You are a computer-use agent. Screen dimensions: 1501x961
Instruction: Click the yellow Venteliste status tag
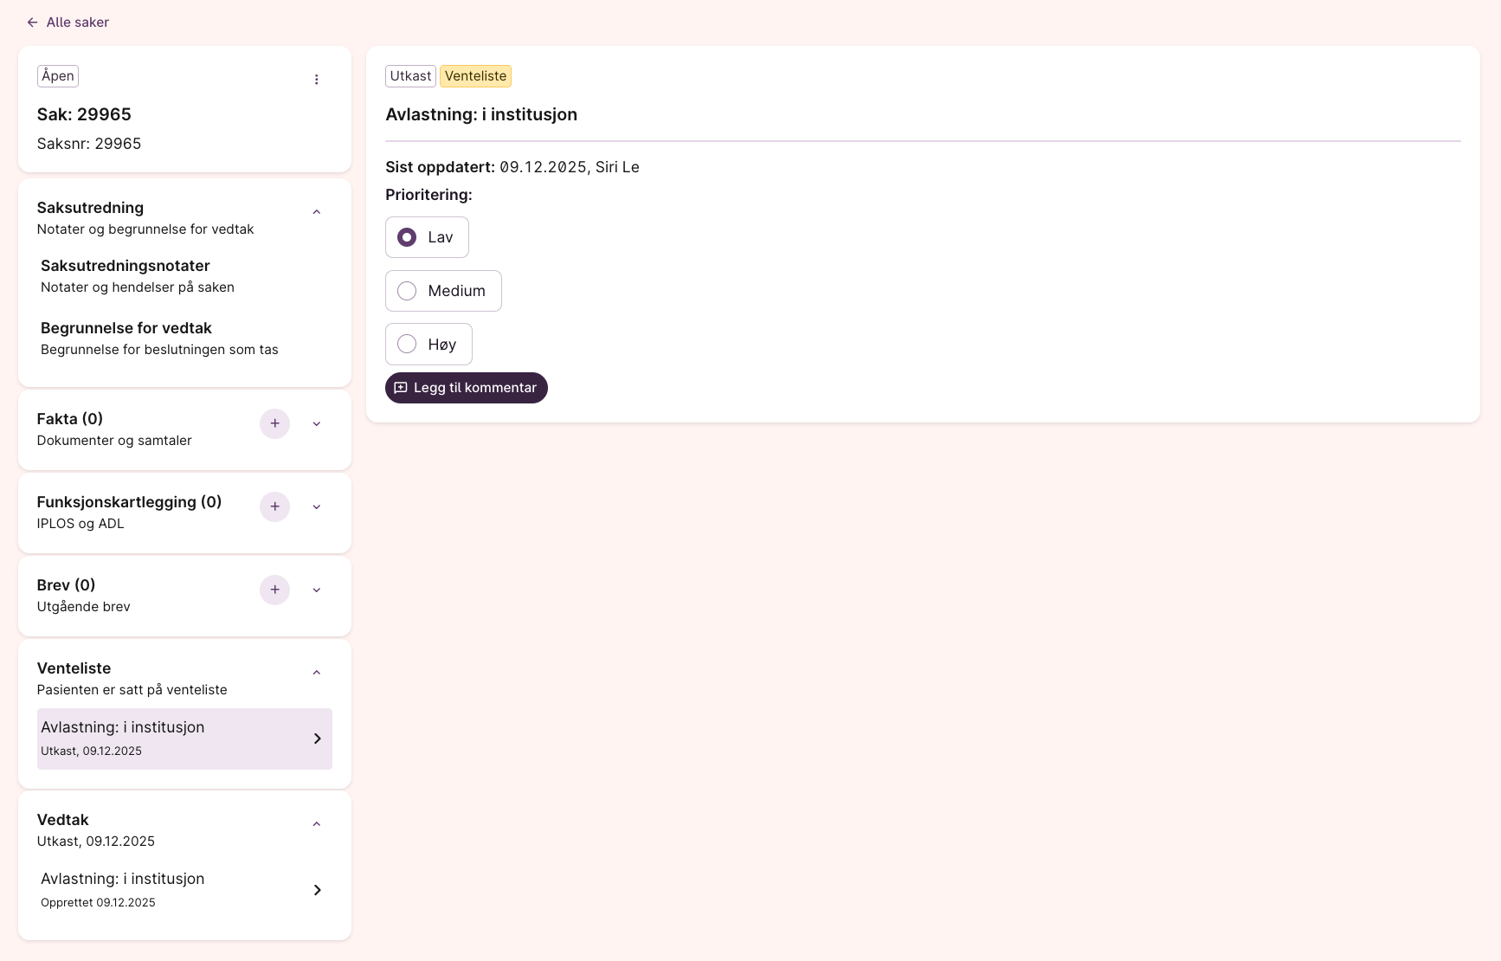click(475, 76)
